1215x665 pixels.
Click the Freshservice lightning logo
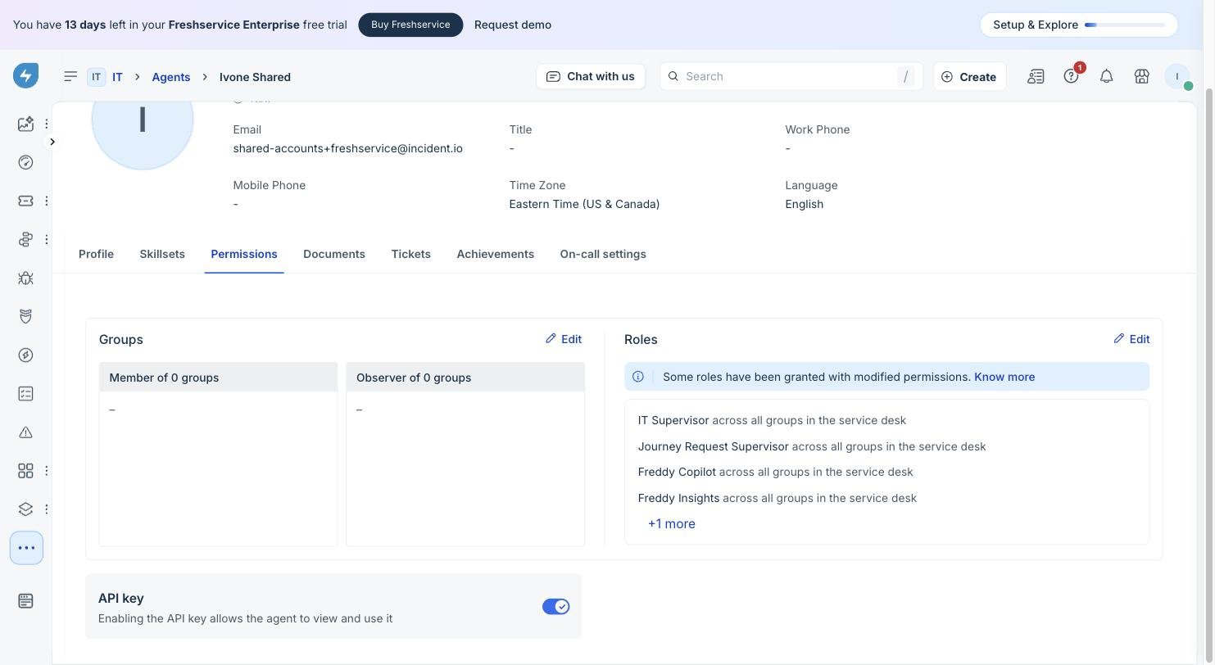[25, 76]
